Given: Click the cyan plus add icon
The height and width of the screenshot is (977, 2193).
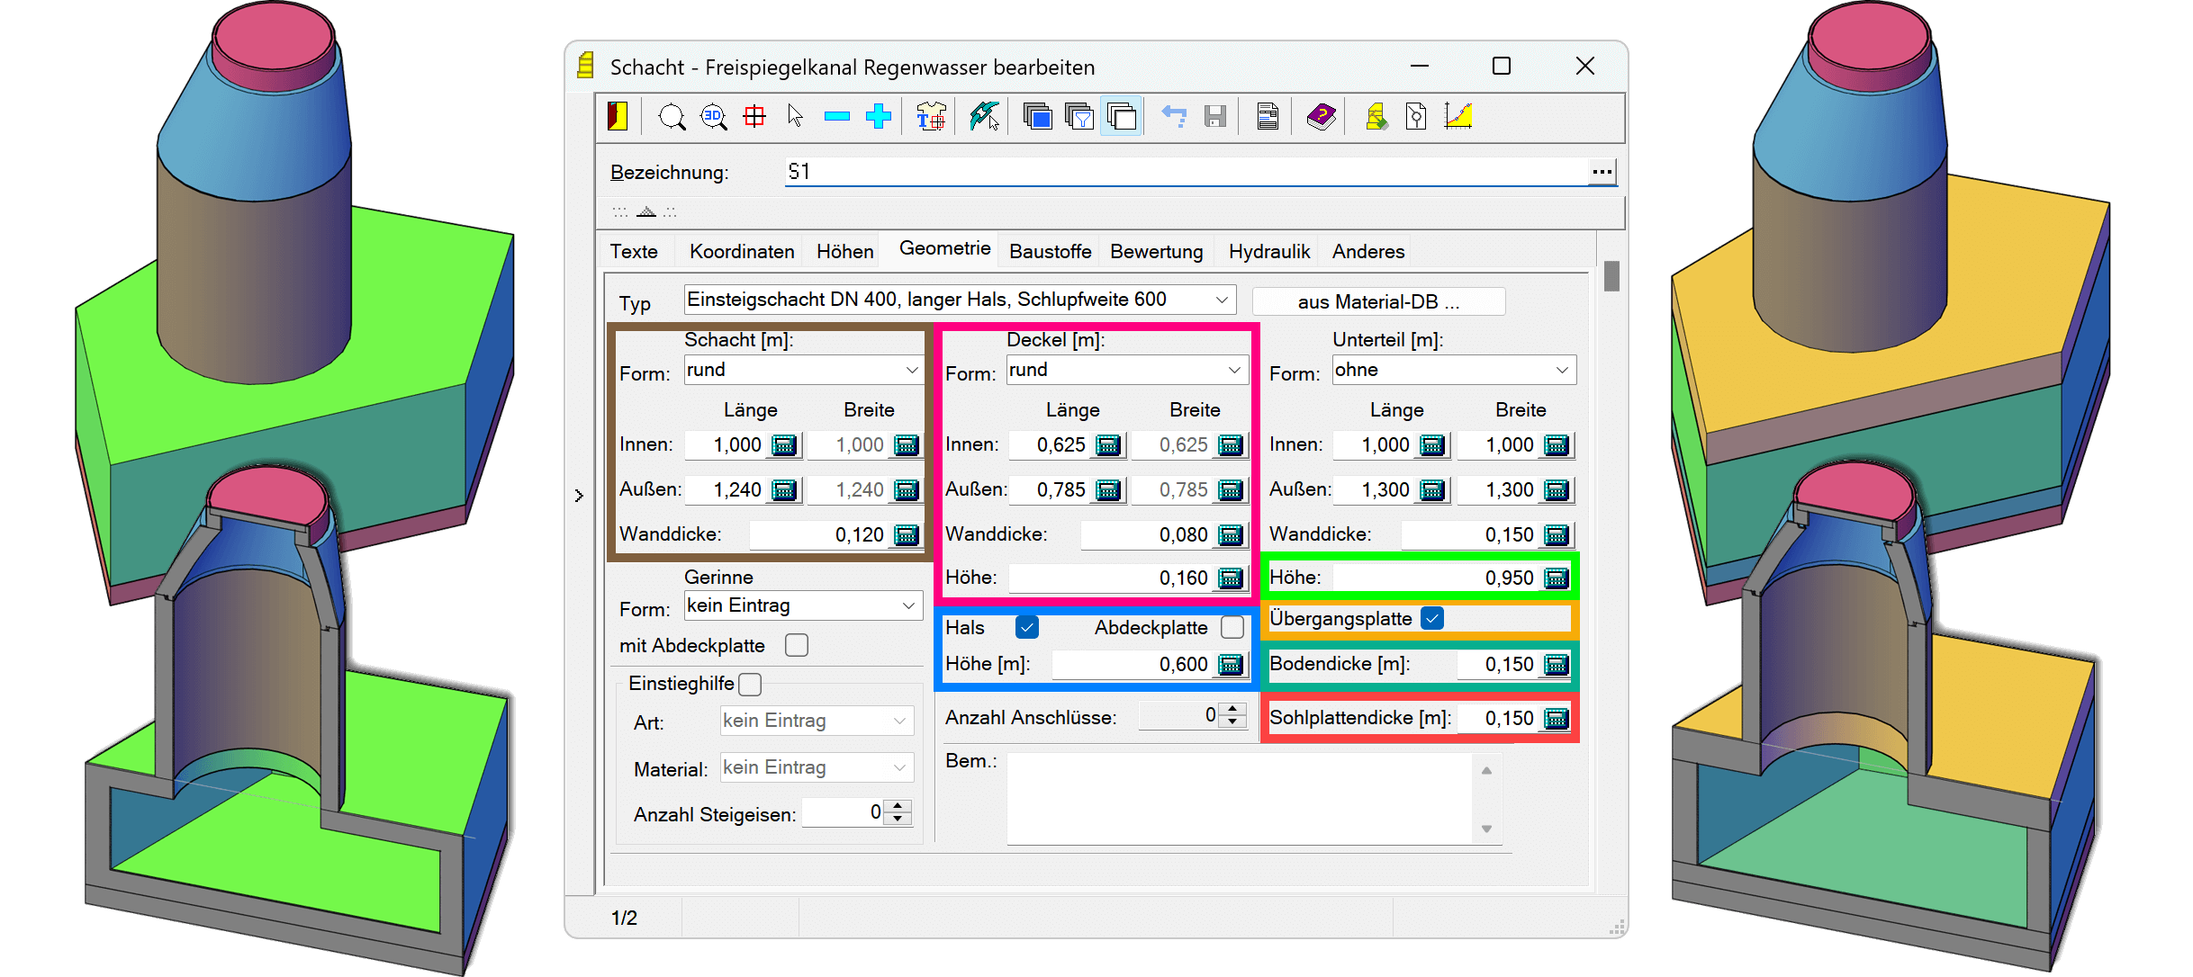Looking at the screenshot, I should coord(879,117).
